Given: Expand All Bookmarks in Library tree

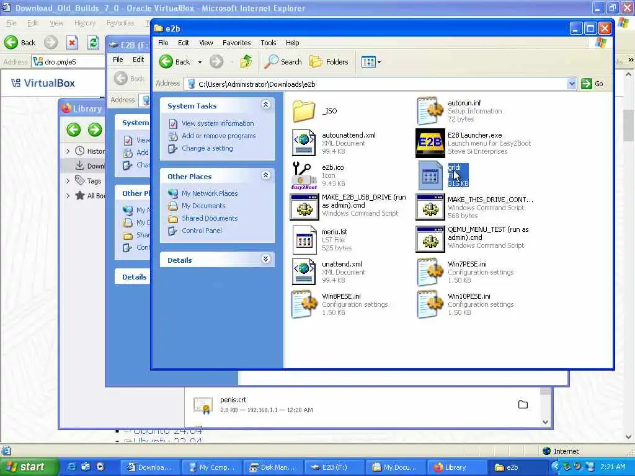Looking at the screenshot, I should point(68,195).
